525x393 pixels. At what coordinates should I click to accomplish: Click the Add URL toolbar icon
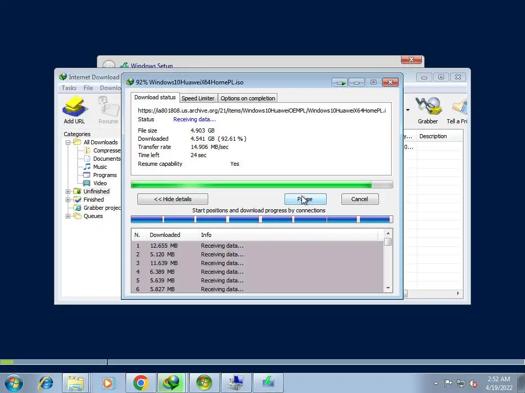point(74,111)
